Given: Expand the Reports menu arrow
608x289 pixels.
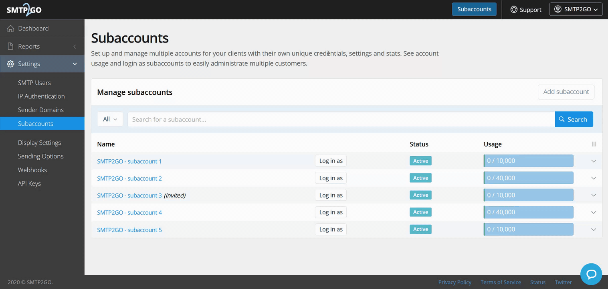Looking at the screenshot, I should point(75,47).
